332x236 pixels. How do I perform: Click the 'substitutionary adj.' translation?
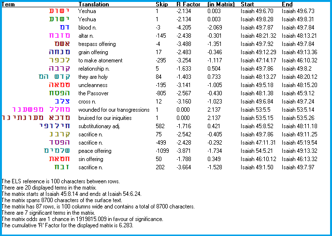click(x=99, y=126)
